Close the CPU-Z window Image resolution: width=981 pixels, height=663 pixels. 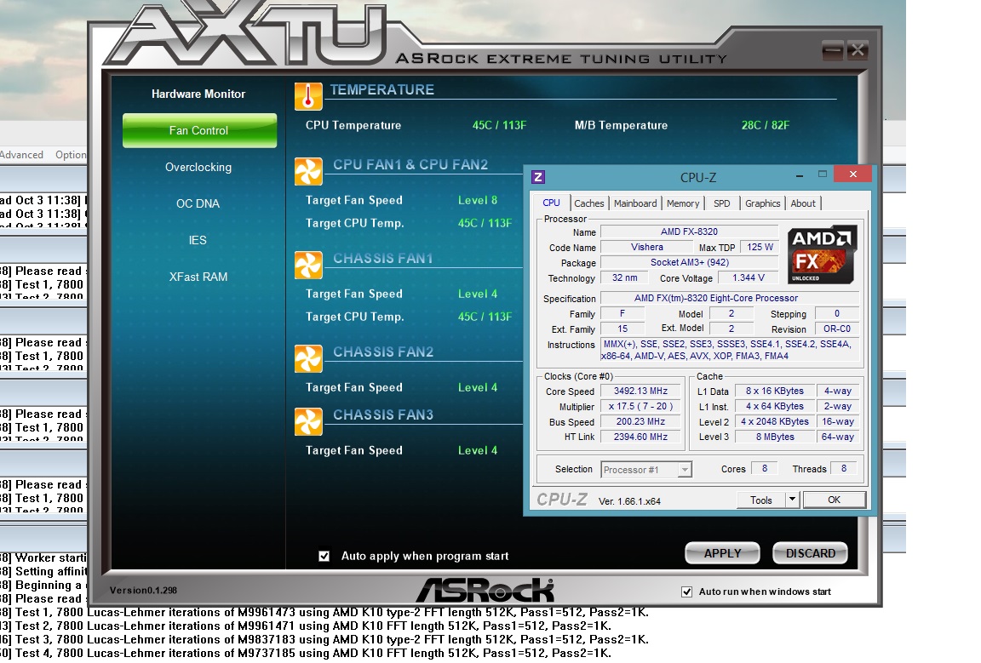tap(852, 174)
